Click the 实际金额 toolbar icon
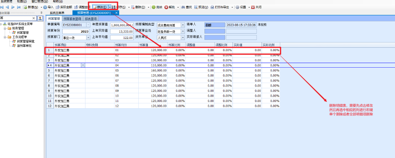The width and height of the screenshot is (395, 158). 58,7
